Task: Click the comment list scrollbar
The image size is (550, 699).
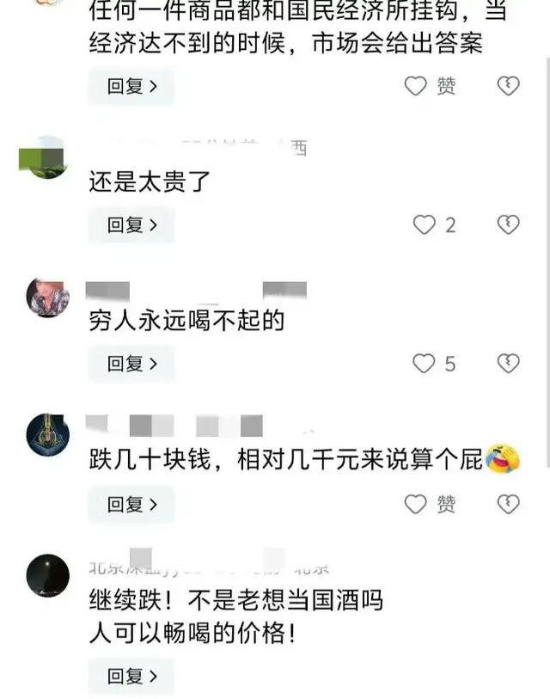Action: tap(547, 263)
